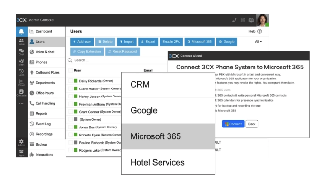320x195 pixels.
Task: Click the Help question mark icon
Action: (x=260, y=32)
